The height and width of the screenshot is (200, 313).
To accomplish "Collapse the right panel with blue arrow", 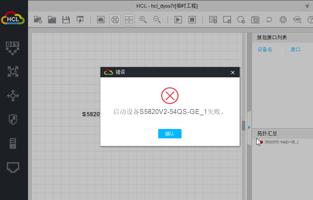I will [249, 127].
